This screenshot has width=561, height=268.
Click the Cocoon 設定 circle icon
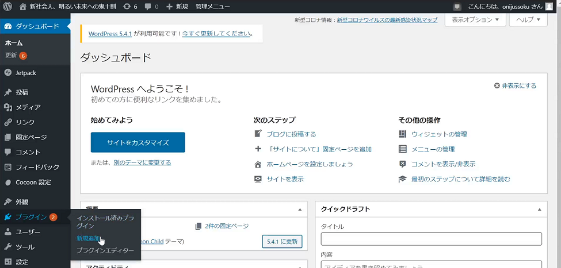(x=8, y=182)
